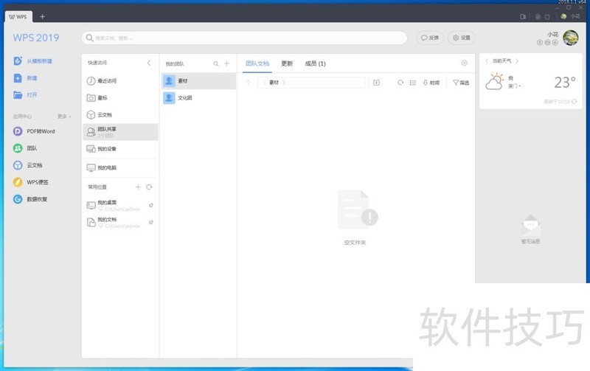Select the 文化团 team
The height and width of the screenshot is (371, 590).
(198, 98)
